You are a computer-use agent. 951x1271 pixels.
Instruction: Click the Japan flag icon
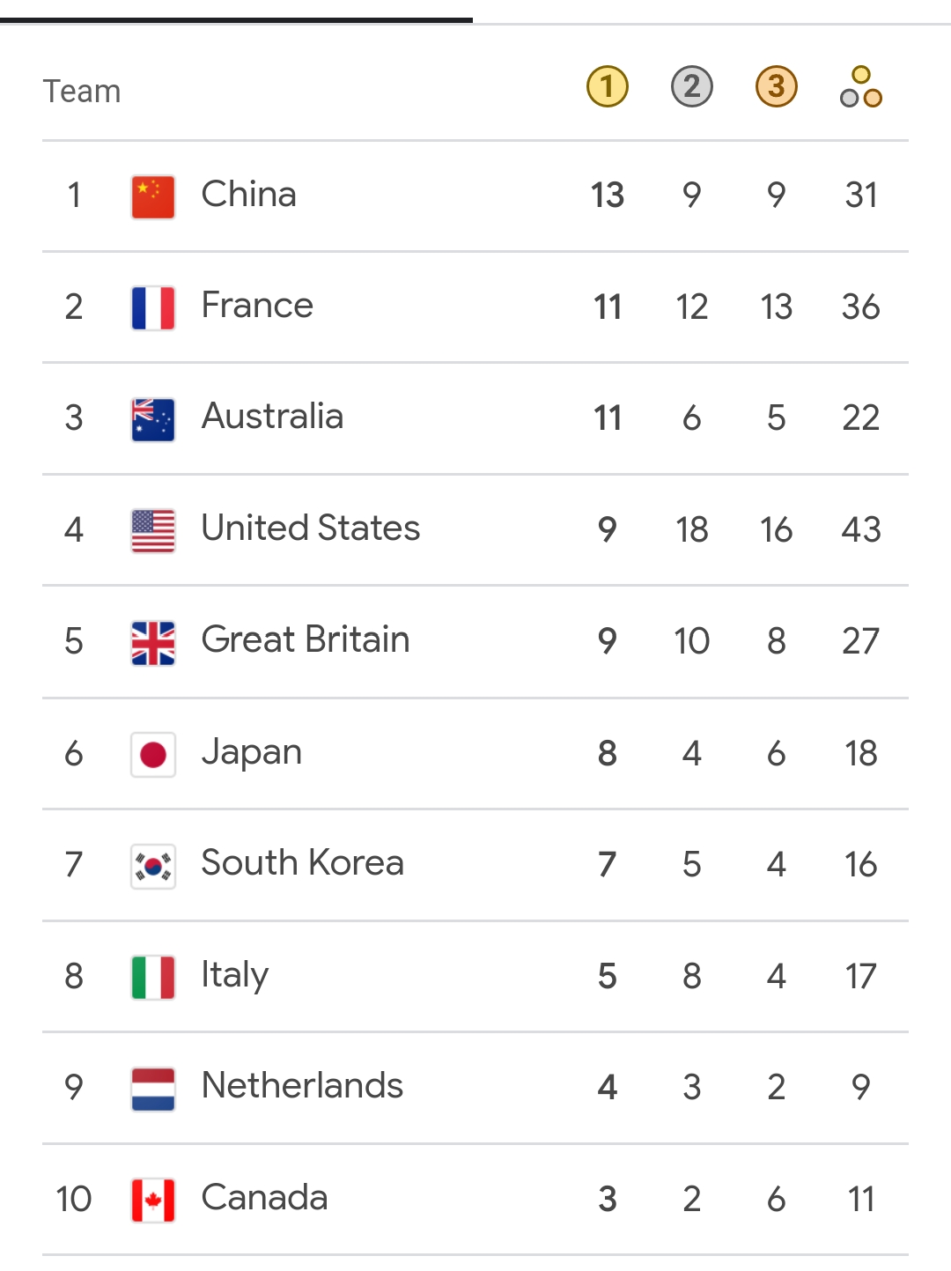click(153, 754)
